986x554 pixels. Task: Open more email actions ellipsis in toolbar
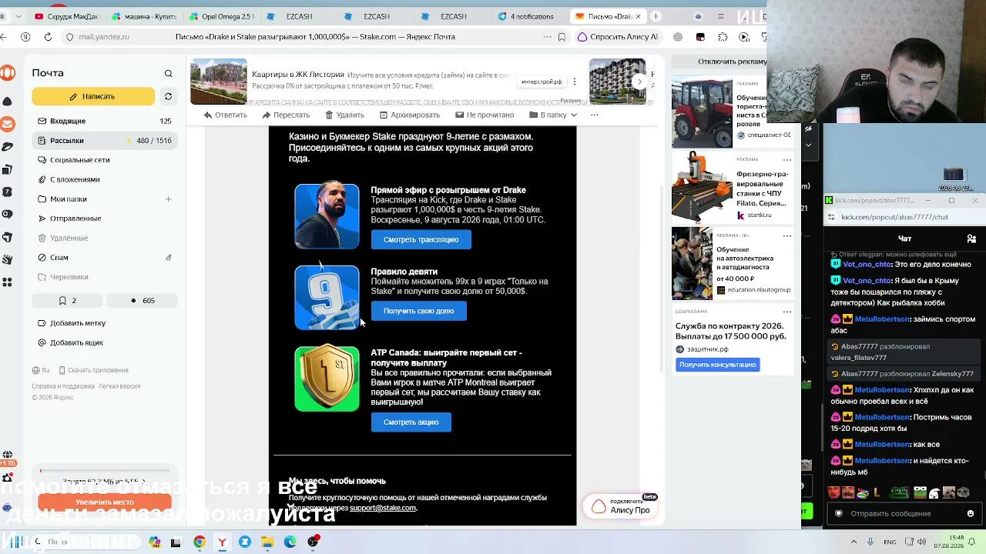[x=594, y=115]
